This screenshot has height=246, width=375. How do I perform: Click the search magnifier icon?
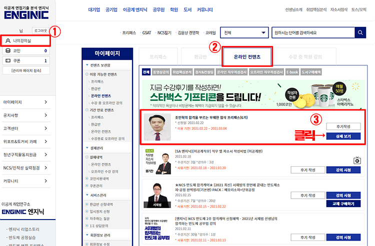click(360, 33)
